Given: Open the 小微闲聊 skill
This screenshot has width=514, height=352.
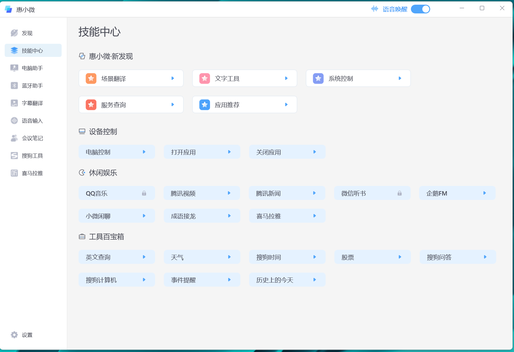Looking at the screenshot, I should [x=117, y=216].
